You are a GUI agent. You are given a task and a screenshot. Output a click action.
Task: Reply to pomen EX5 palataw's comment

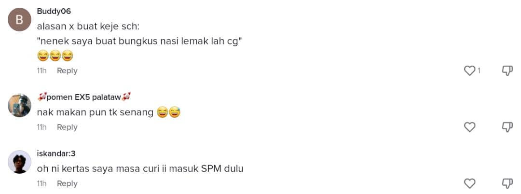[x=67, y=127]
